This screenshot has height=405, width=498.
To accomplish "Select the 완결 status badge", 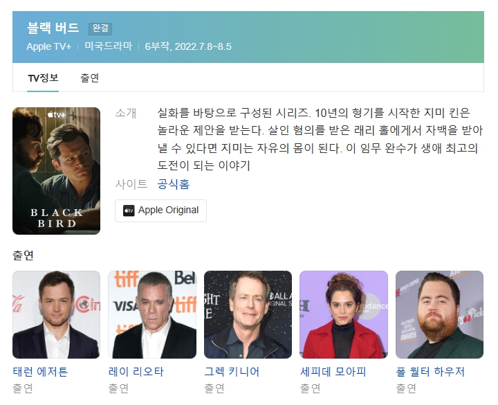I will [x=100, y=28].
